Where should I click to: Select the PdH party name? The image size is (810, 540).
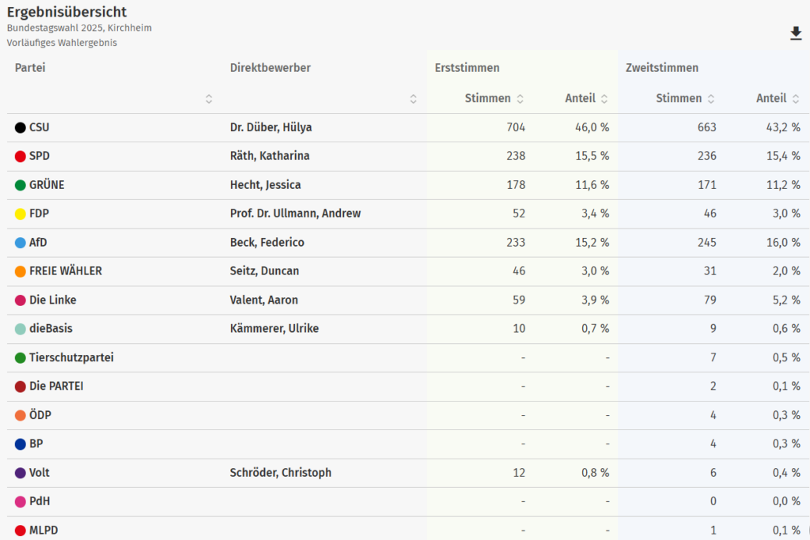(40, 501)
